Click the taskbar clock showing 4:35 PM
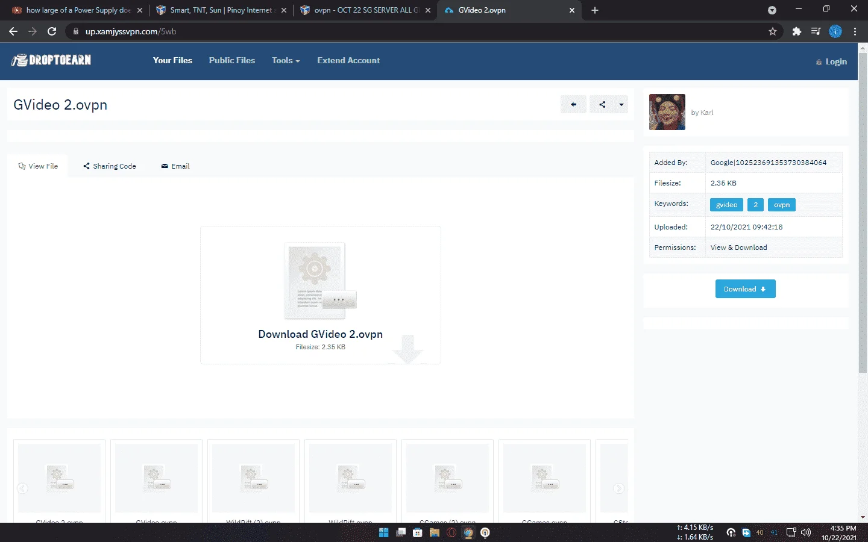This screenshot has height=542, width=868. click(838, 533)
